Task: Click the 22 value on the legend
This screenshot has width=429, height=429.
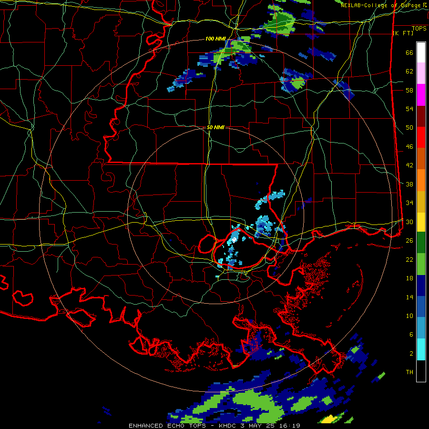Action: coord(409,259)
